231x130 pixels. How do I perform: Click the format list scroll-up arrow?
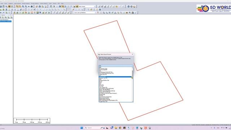coord(132,68)
